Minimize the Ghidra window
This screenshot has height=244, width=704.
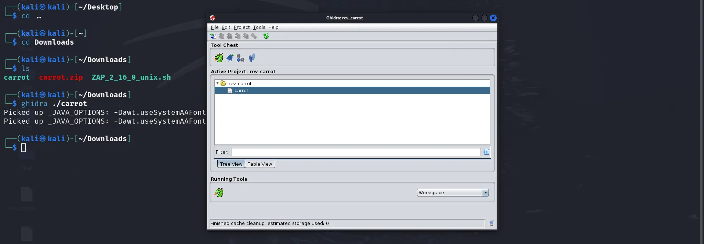pos(475,18)
